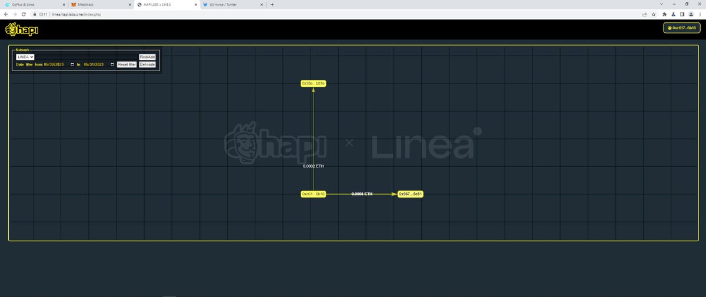This screenshot has width=706, height=297.
Task: Restore down the browser window
Action: click(687, 4)
